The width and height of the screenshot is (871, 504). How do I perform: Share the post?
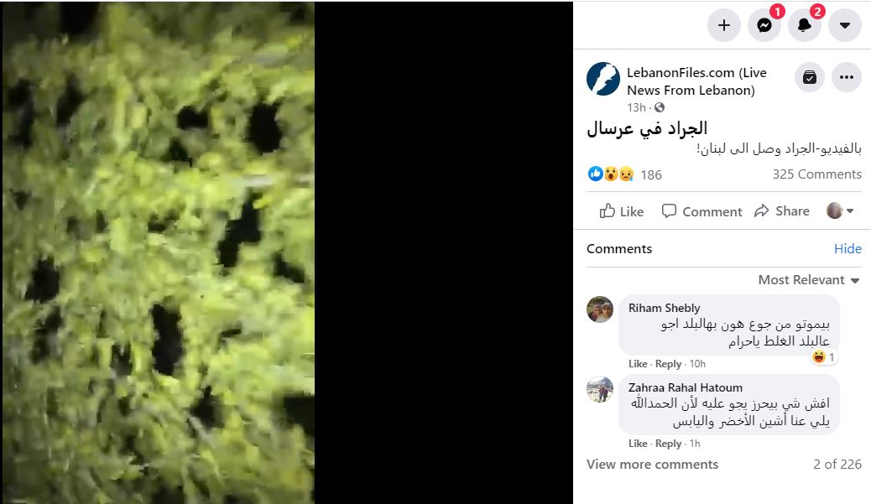781,211
